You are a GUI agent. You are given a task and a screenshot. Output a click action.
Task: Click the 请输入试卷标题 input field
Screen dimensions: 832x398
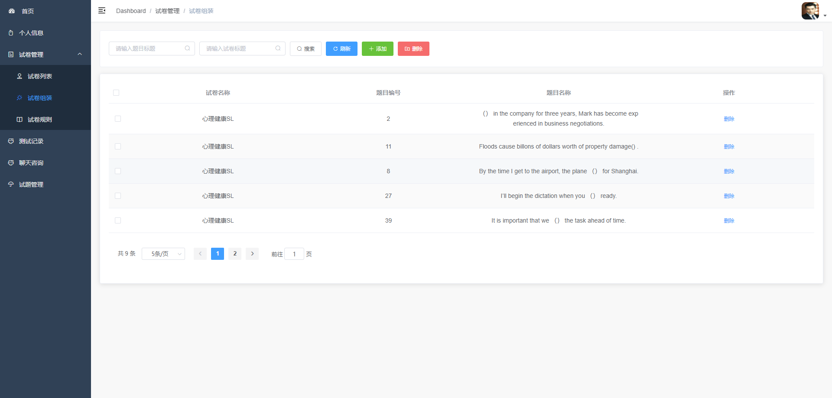[238, 49]
